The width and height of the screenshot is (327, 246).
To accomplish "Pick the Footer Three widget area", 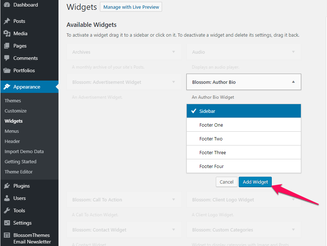I will pyautogui.click(x=244, y=152).
